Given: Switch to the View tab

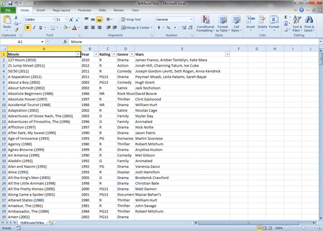Looking at the screenshot, I should point(135,10).
